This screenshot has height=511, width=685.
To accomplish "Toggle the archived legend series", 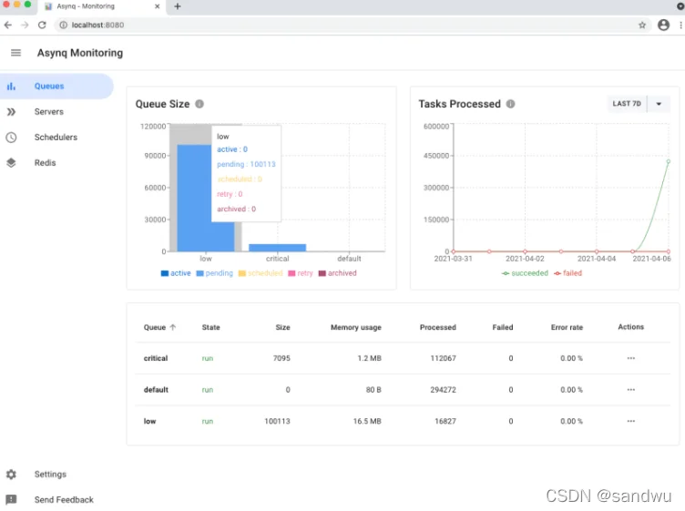I will tap(338, 273).
